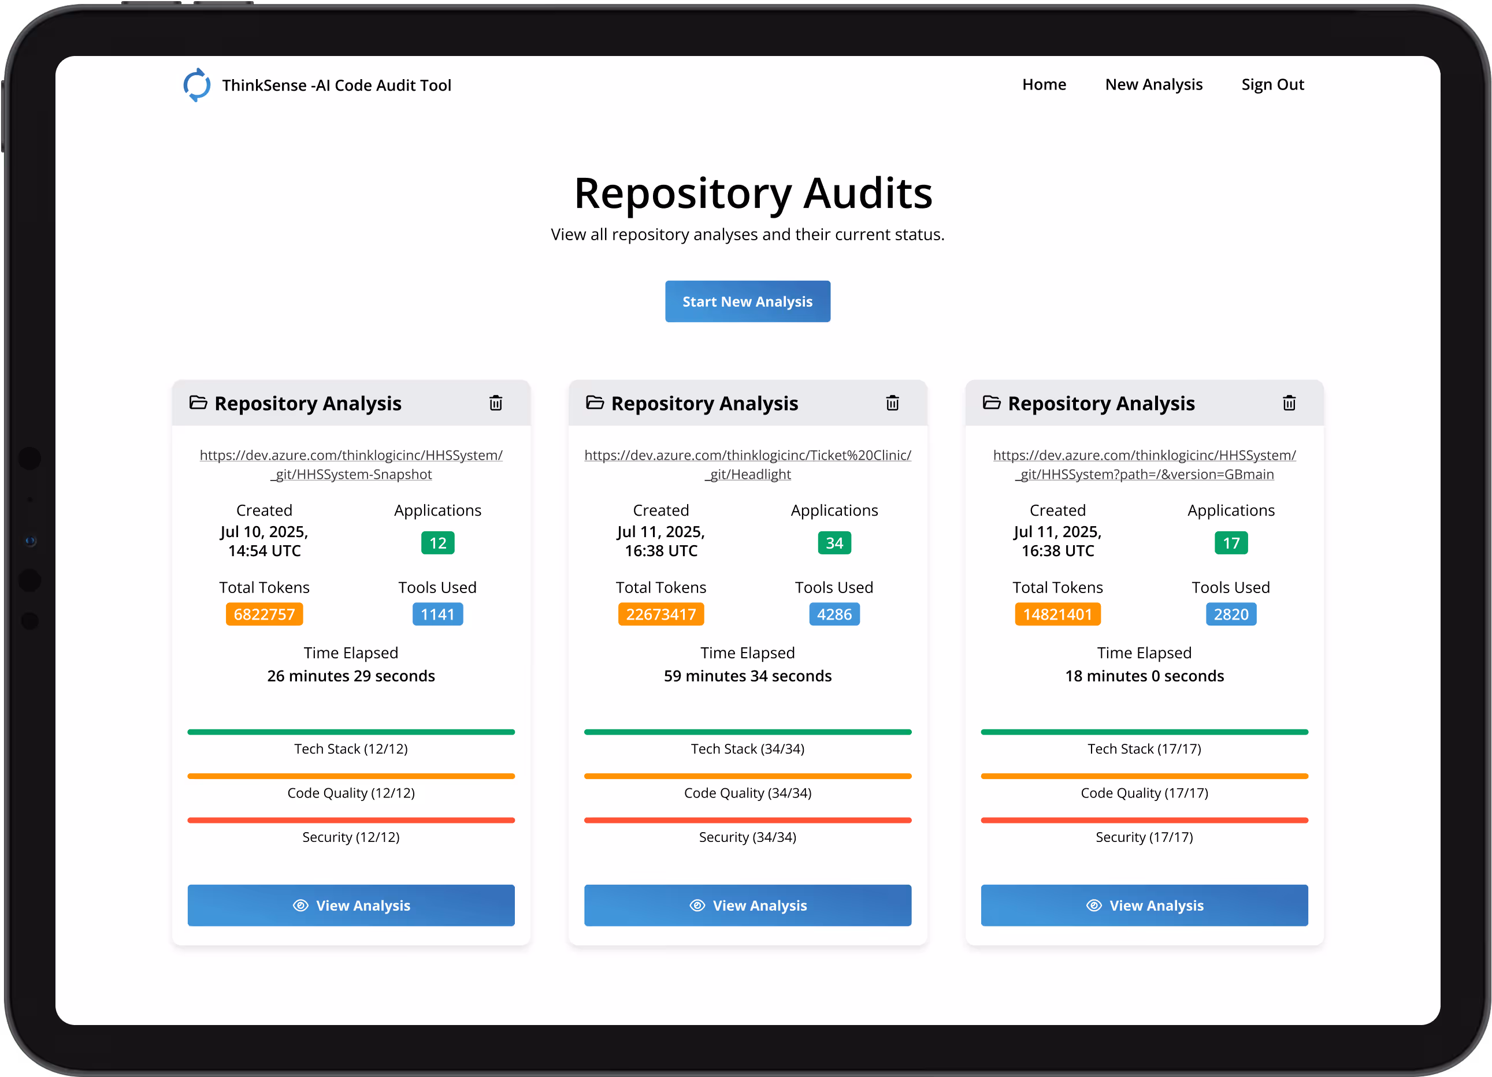The height and width of the screenshot is (1077, 1492).
Task: Delete the GBmain analysis using trash icon
Action: coord(1289,403)
